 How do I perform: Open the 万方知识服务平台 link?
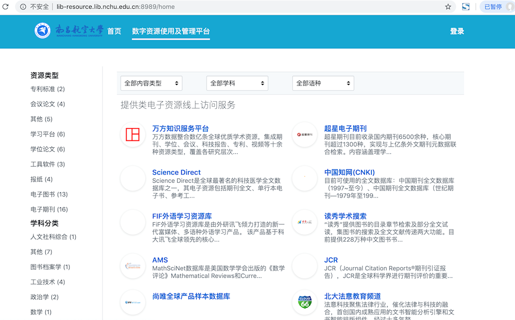tap(180, 129)
